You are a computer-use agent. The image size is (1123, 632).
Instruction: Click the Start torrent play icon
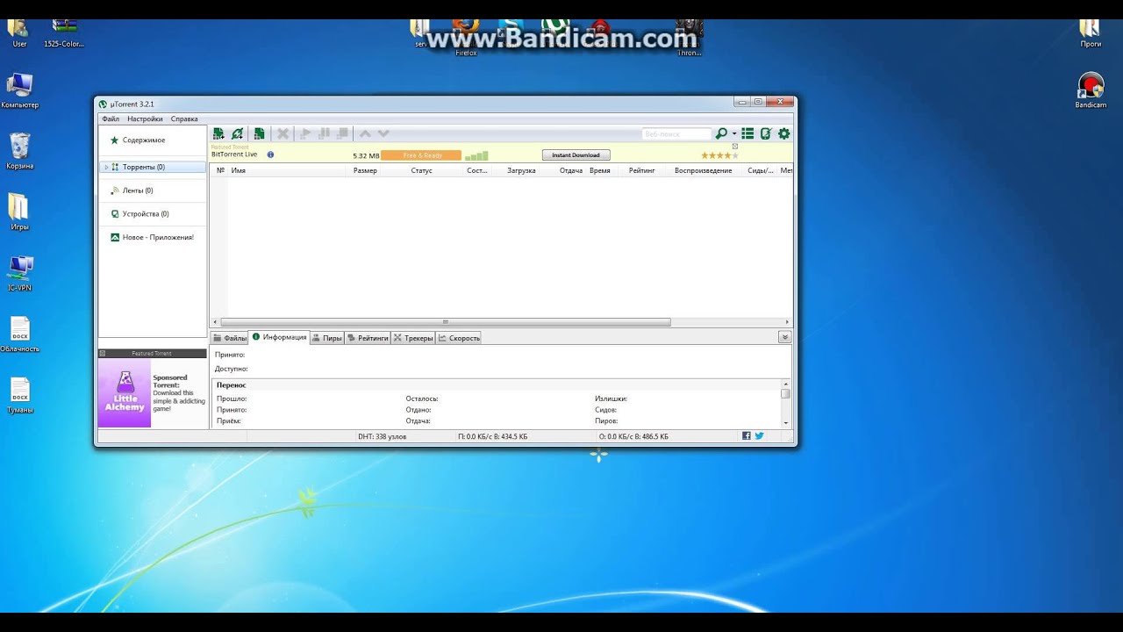305,133
